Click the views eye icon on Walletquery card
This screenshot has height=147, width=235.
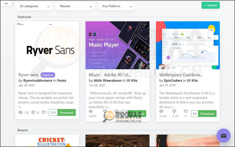point(161,111)
